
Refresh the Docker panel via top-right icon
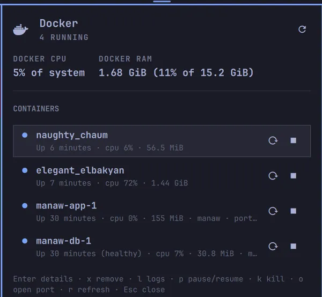tap(302, 29)
